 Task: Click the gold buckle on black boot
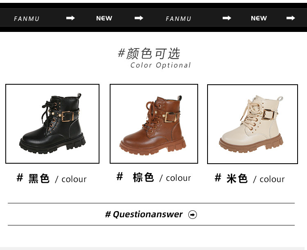68,117
